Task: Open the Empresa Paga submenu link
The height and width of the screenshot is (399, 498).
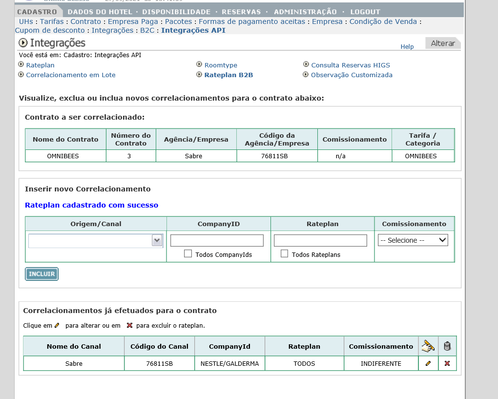Action: 133,21
